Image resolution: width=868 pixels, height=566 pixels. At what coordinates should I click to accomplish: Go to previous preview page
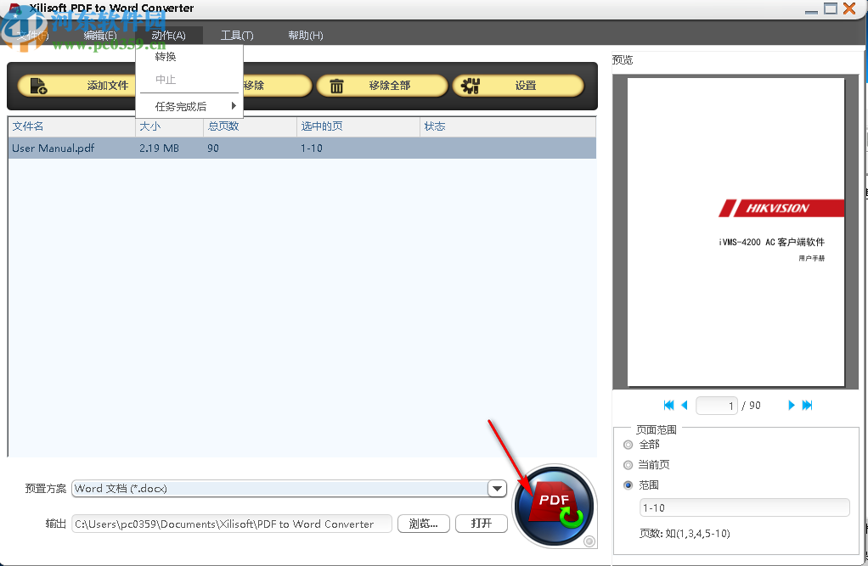685,405
